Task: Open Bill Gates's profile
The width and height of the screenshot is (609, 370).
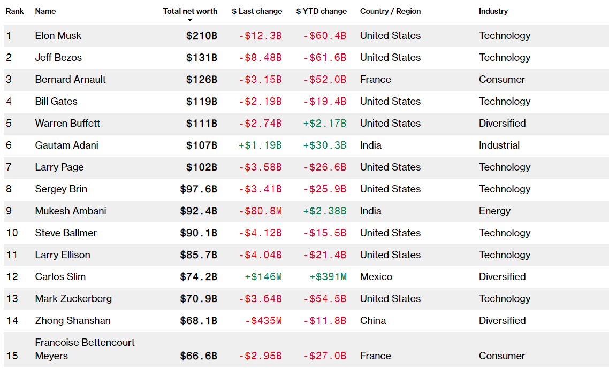Action: (56, 102)
